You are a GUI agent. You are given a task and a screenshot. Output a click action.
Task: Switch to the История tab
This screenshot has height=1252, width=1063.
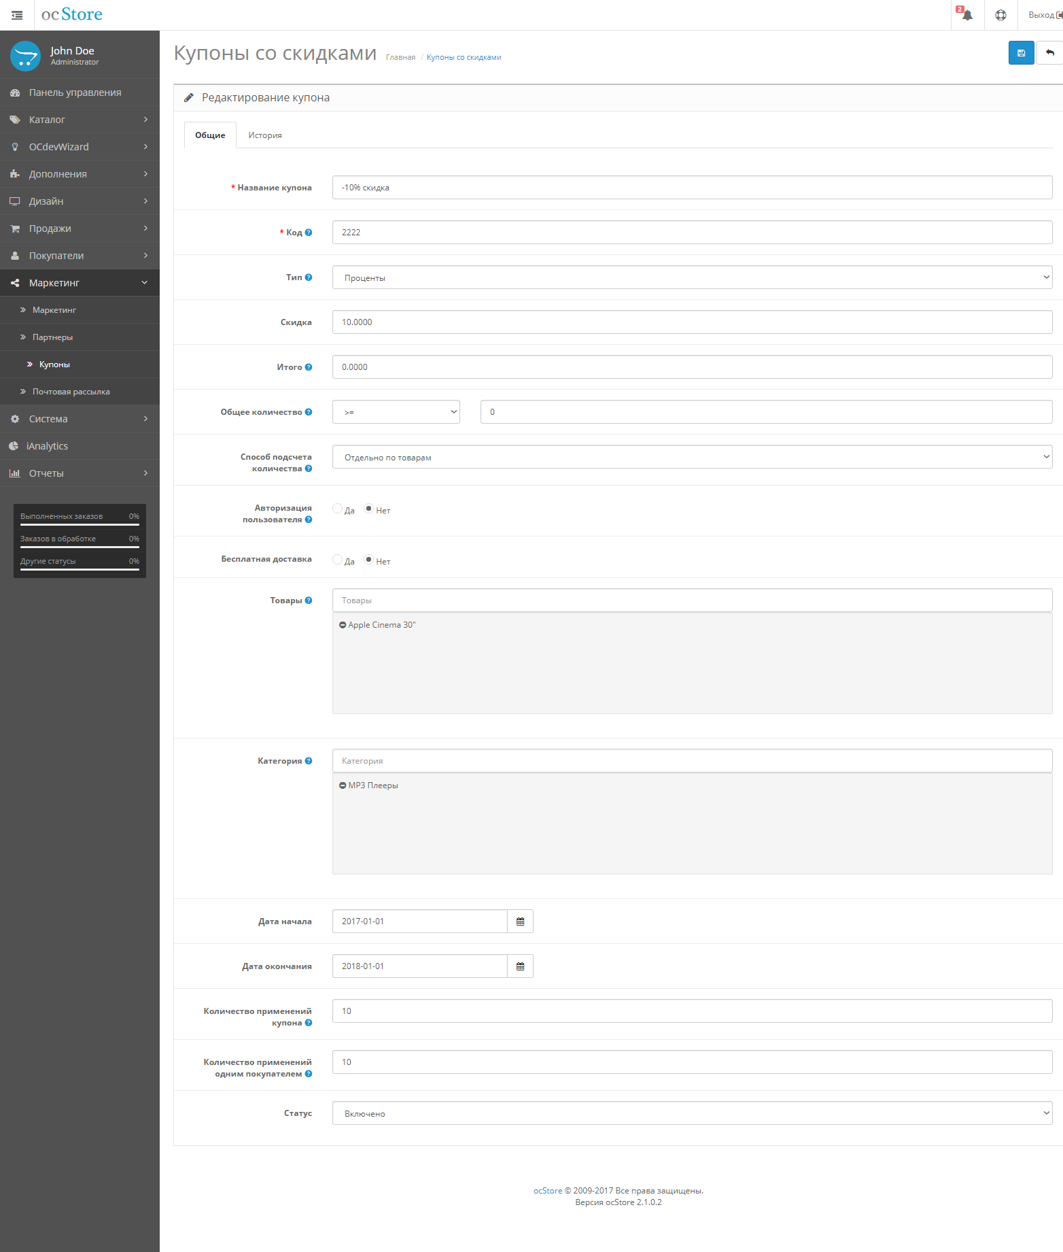[x=265, y=135]
